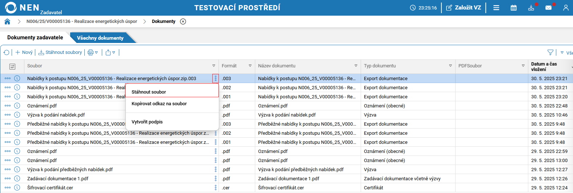Click the filter funnel icon

tap(550, 52)
